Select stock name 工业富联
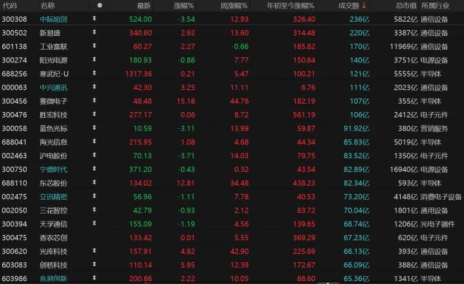The image size is (464, 284). (x=54, y=47)
